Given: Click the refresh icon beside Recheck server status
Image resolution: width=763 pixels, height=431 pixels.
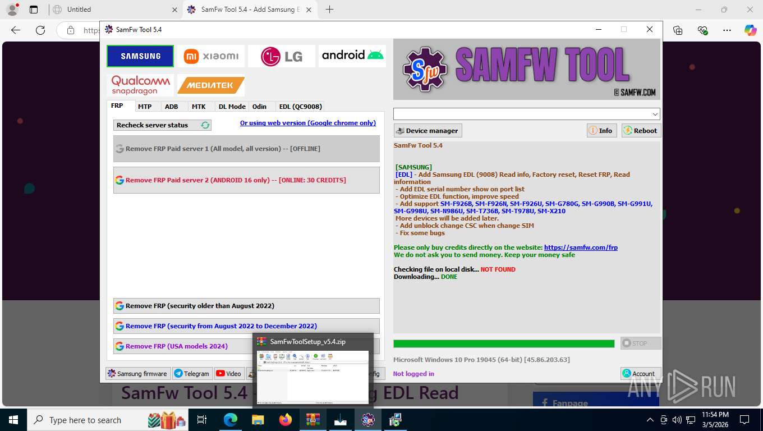Looking at the screenshot, I should [205, 125].
